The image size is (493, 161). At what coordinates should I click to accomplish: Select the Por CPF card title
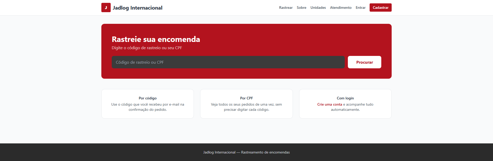coord(246,98)
